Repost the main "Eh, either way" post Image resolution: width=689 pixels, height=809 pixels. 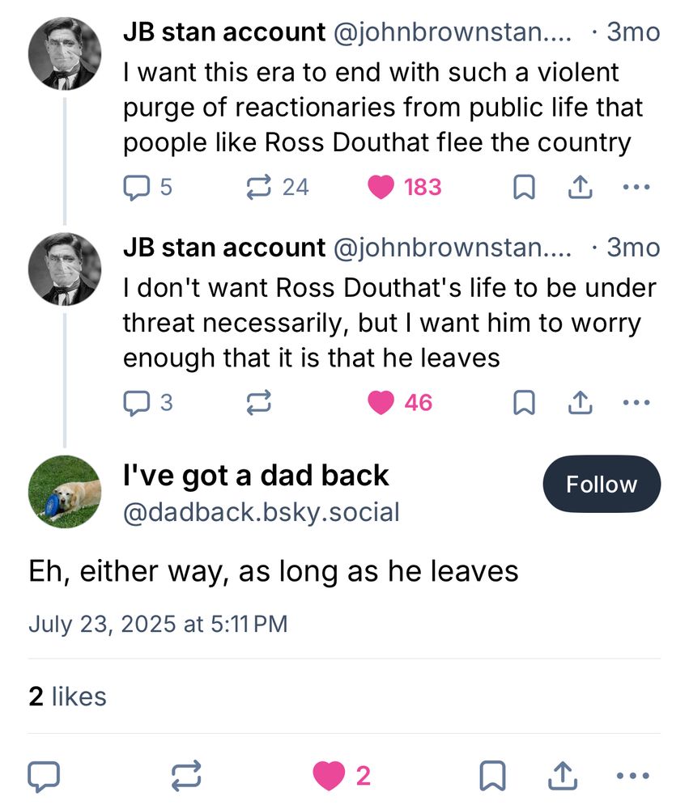[187, 777]
